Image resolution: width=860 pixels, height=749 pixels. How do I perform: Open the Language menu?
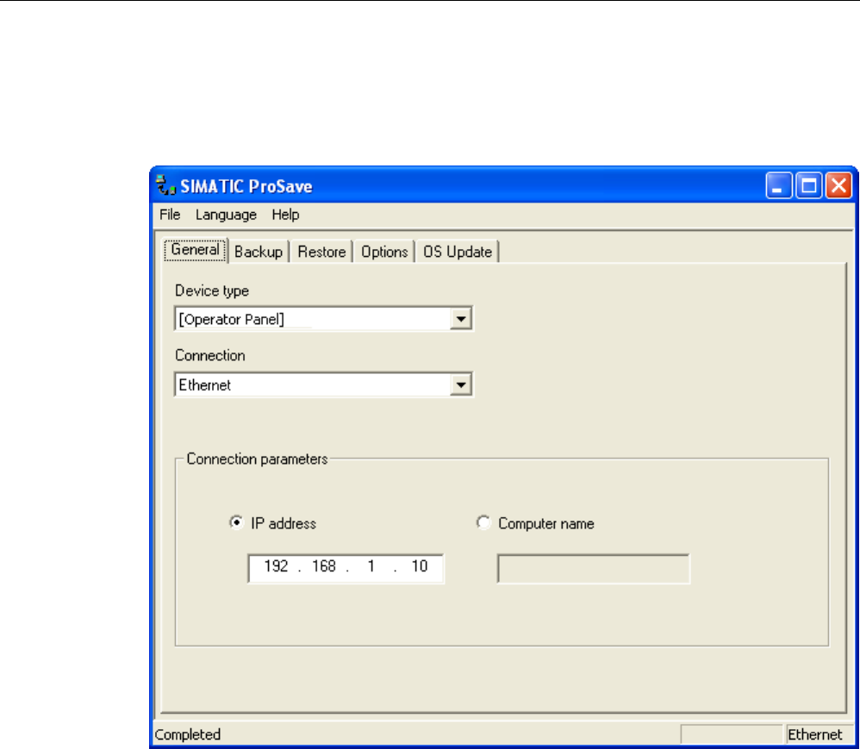point(226,215)
